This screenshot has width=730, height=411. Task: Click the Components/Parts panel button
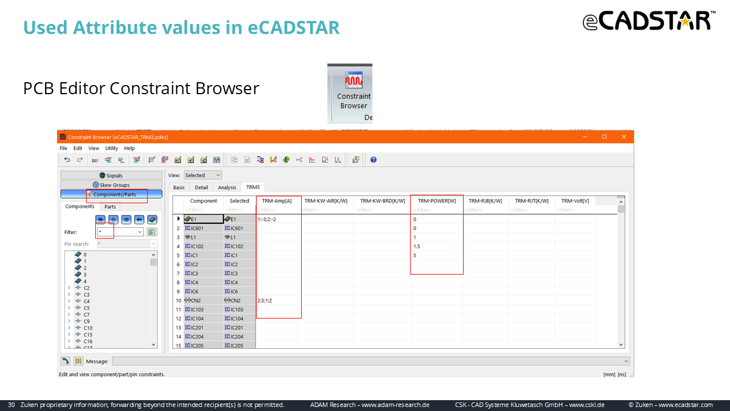tap(111, 194)
